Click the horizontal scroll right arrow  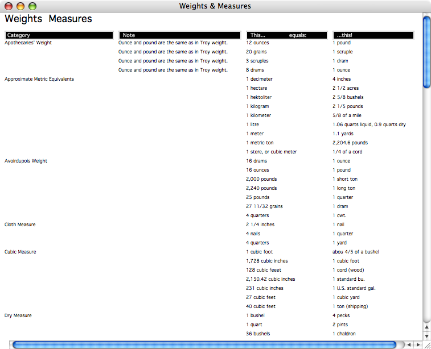(418, 344)
